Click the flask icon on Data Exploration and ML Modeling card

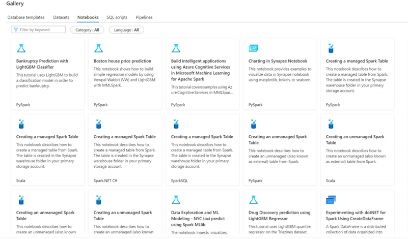(x=176, y=200)
